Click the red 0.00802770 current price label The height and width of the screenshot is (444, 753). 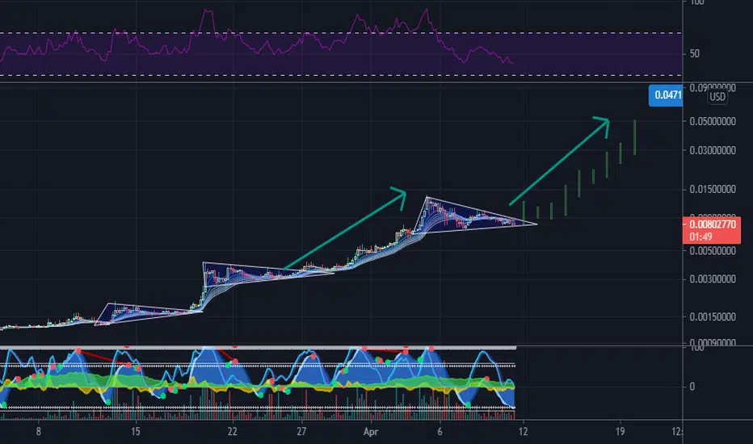[712, 230]
